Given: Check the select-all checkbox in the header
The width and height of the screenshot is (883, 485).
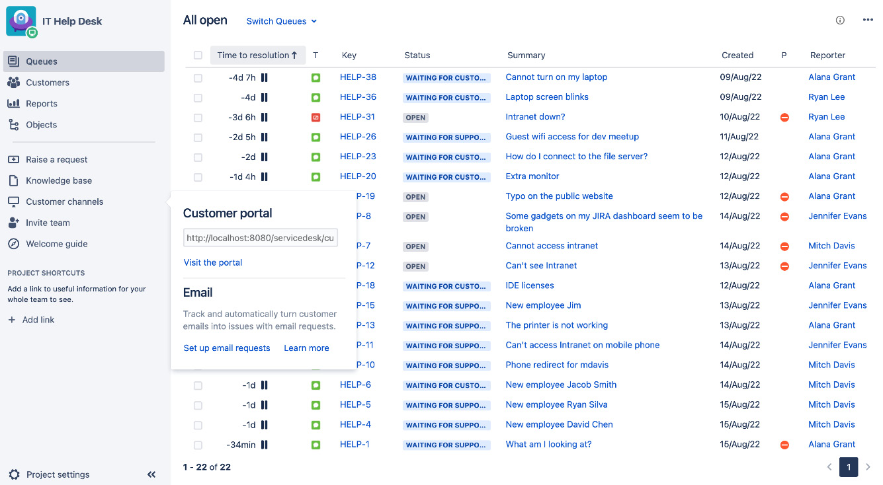Looking at the screenshot, I should click(x=198, y=56).
